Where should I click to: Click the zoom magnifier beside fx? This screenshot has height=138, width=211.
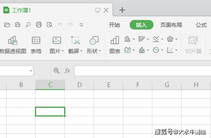click(56, 71)
